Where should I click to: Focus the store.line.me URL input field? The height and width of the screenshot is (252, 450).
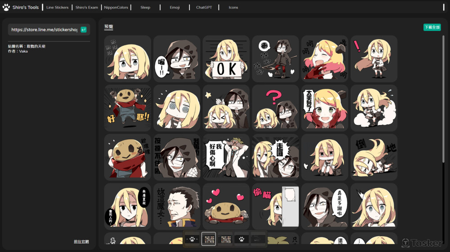pyautogui.click(x=44, y=30)
